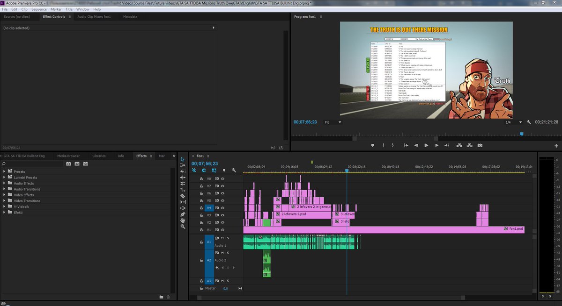562x306 pixels.
Task: Open the 1/4 playback resolution dropdown
Action: click(513, 122)
